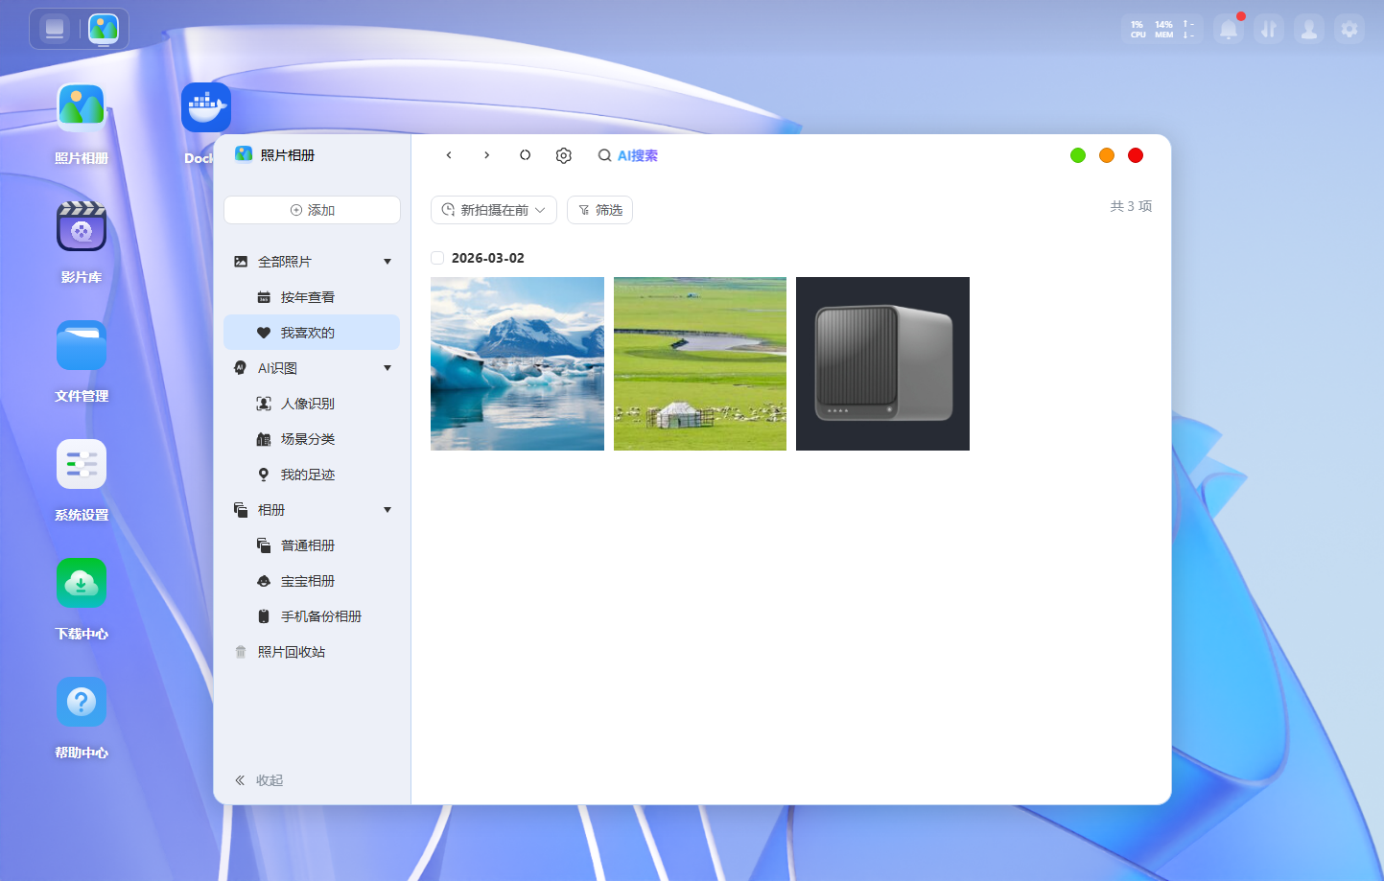Open the 帮助中心 desktop icon
This screenshot has width=1384, height=881.
(x=82, y=702)
